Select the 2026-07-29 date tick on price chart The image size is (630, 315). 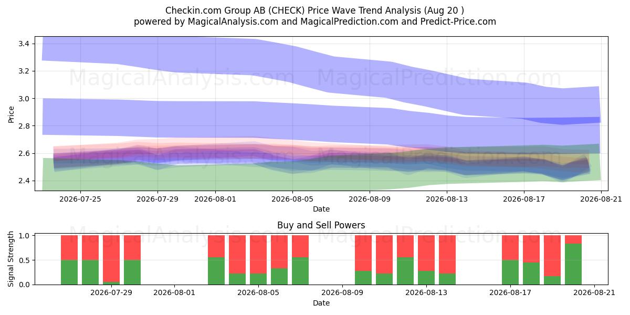pos(157,199)
